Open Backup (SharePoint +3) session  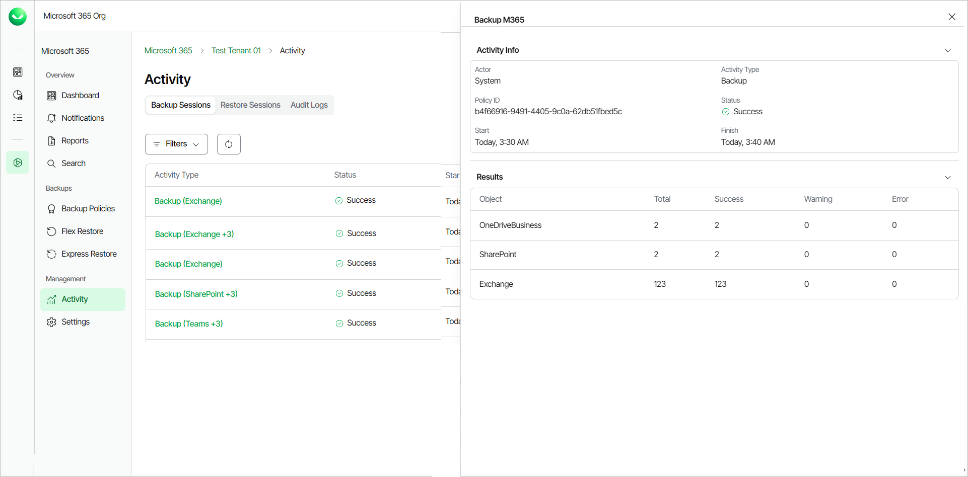tap(196, 294)
